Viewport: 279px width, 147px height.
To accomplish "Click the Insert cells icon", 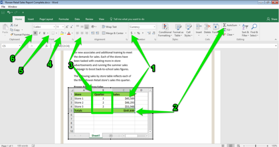I will tap(199, 27).
